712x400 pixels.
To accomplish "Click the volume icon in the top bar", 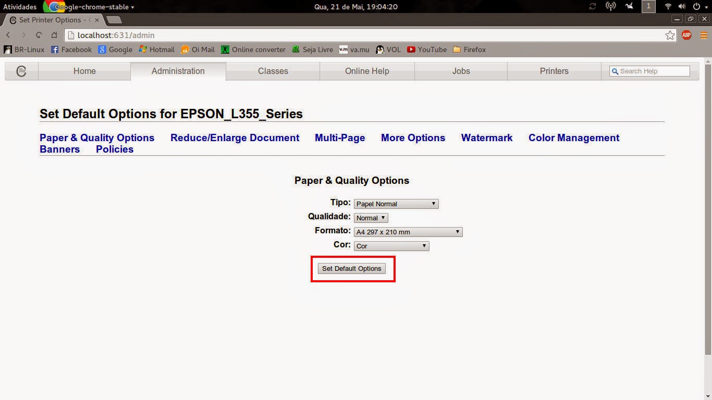I will point(682,7).
